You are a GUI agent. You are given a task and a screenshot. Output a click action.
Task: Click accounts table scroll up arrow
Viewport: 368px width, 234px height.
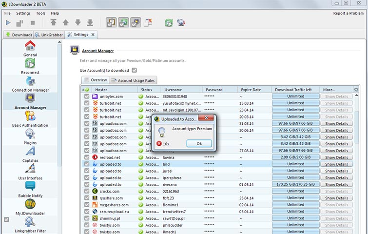pos(356,95)
